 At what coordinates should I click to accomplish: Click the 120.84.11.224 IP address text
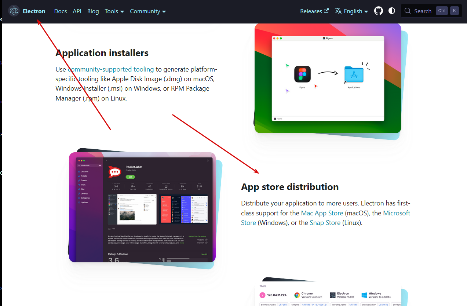[x=277, y=295]
